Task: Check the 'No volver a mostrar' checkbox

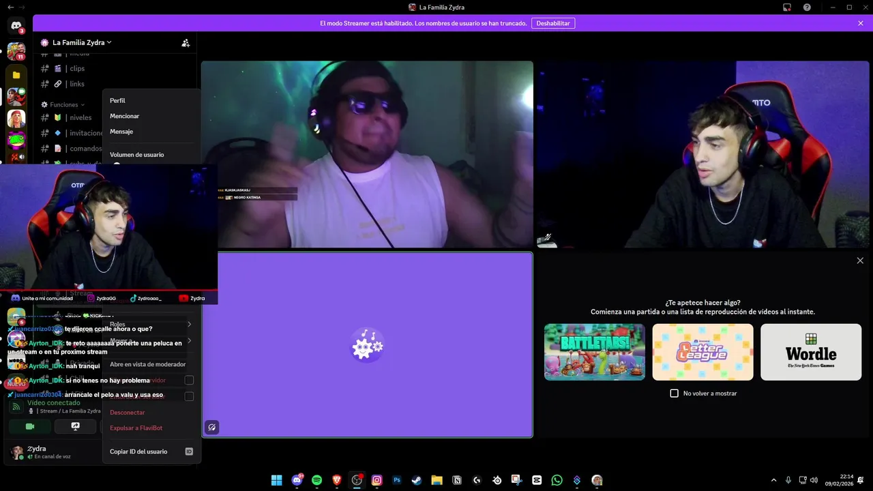Action: (675, 393)
